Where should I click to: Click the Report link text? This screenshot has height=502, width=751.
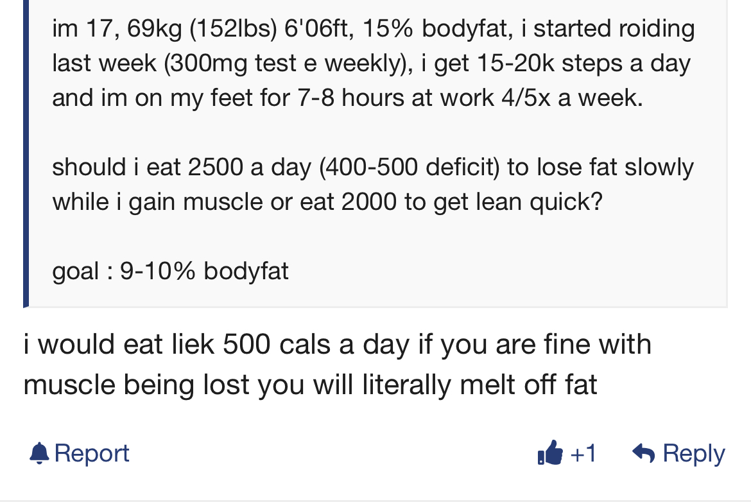click(x=92, y=453)
